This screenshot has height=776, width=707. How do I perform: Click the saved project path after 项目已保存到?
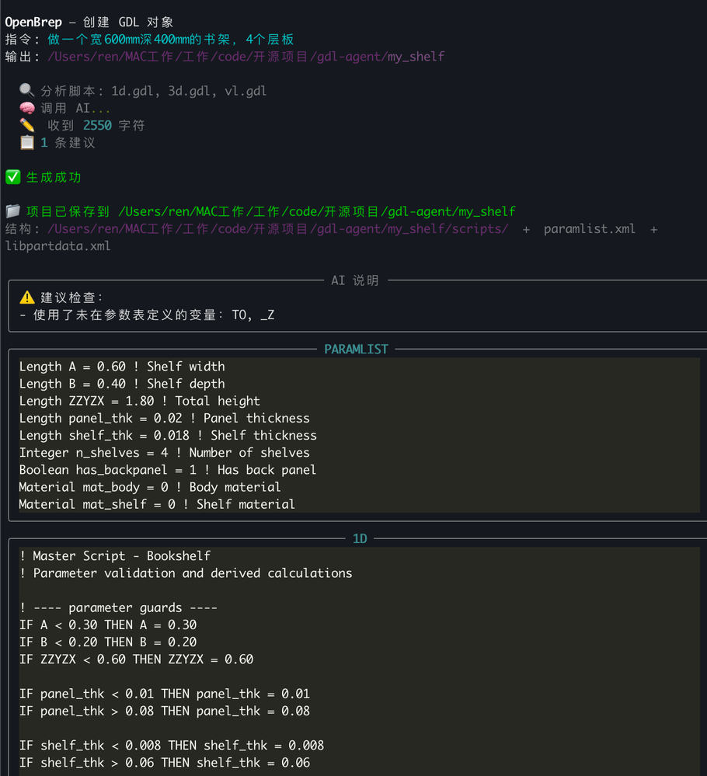317,212
